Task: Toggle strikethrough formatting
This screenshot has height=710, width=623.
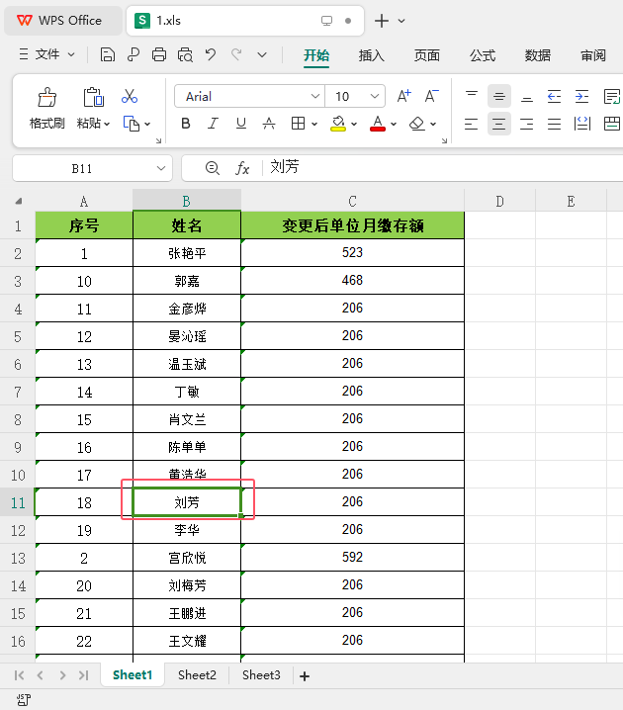Action: coord(269,124)
